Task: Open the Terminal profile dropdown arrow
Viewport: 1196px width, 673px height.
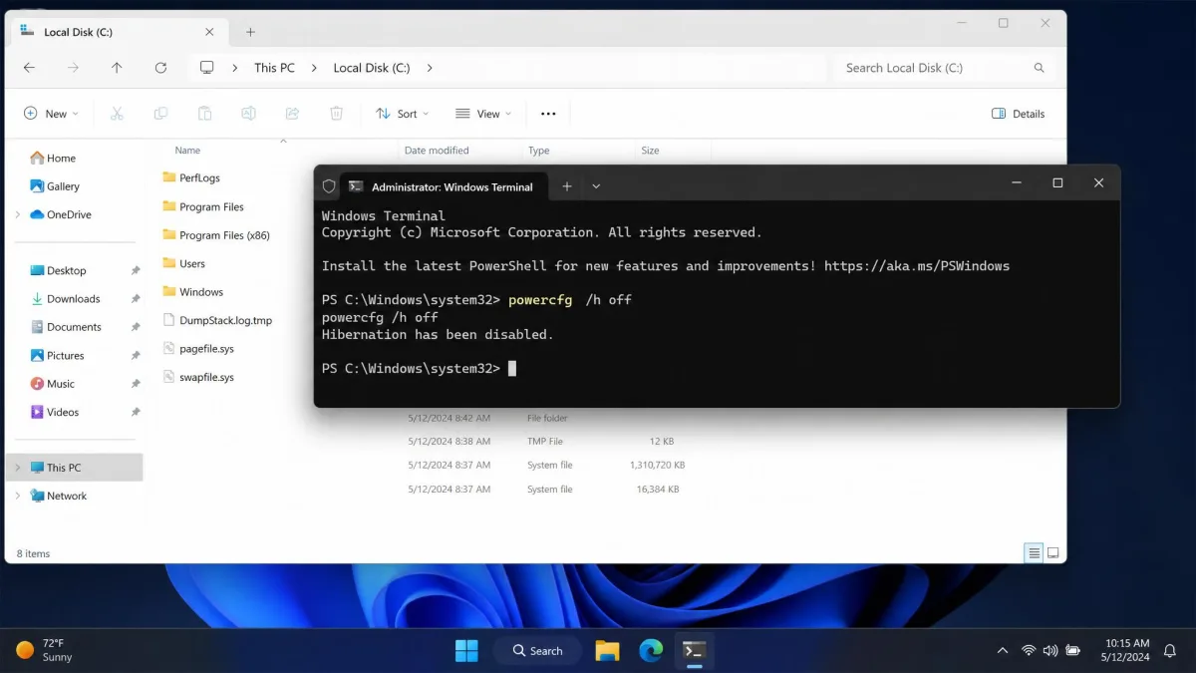Action: tap(596, 186)
